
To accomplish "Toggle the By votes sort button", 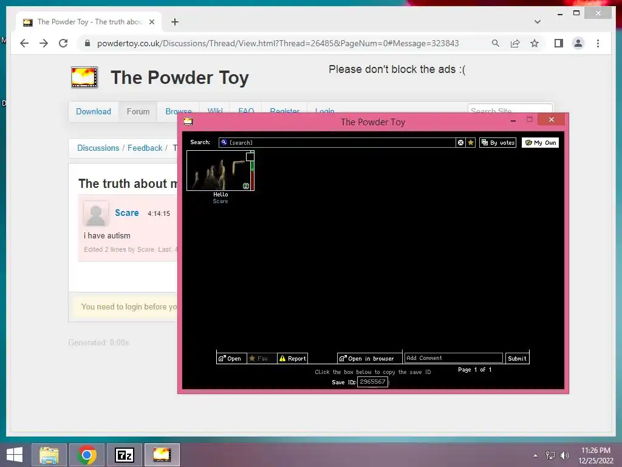I will point(498,142).
